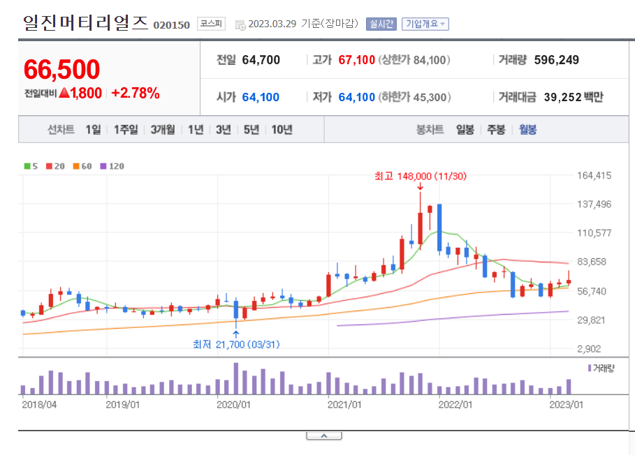Click the 일진머티리얼즈 stock name title

(x=85, y=22)
